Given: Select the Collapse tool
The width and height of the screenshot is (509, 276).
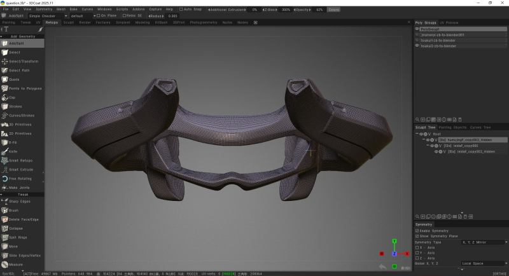Looking at the screenshot, I should [x=16, y=228].
